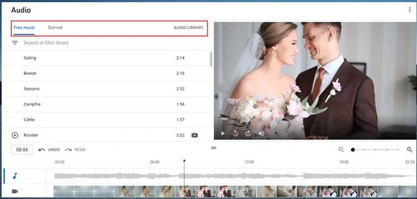Select the Rooster track name
The width and height of the screenshot is (417, 199).
[x=31, y=135]
